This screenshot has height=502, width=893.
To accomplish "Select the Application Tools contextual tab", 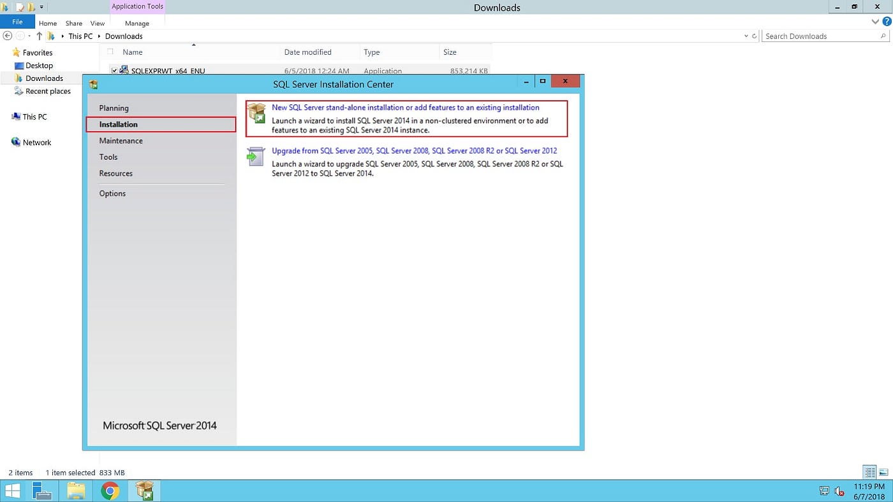I will [x=137, y=6].
